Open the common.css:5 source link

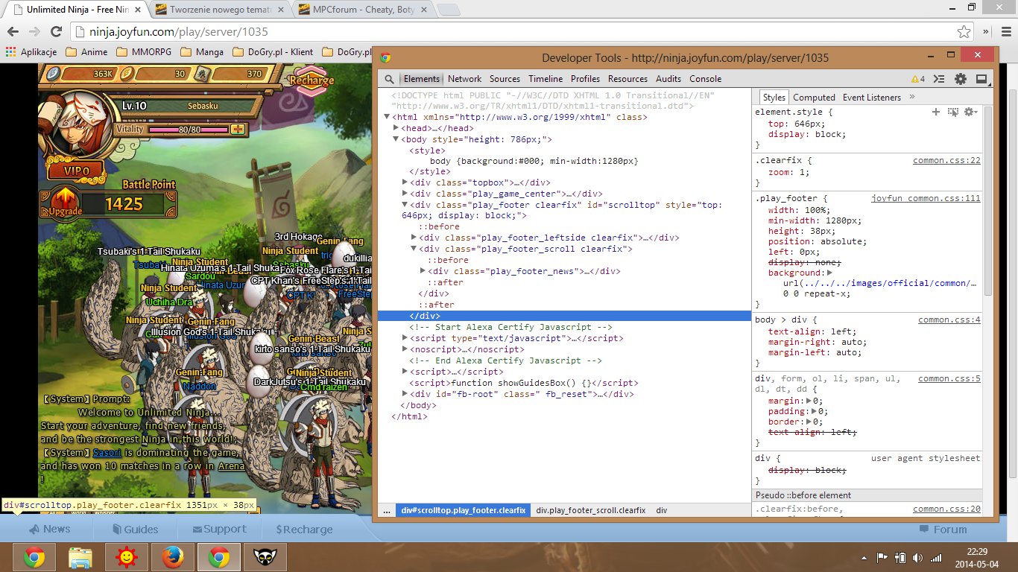point(949,379)
